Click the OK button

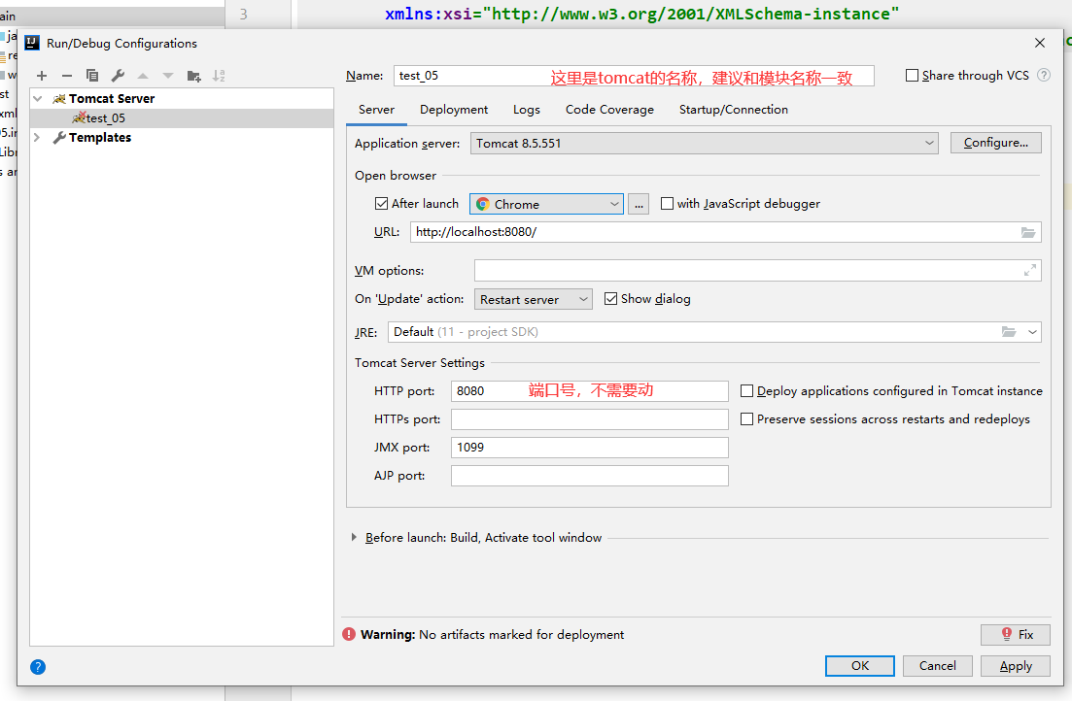point(860,666)
